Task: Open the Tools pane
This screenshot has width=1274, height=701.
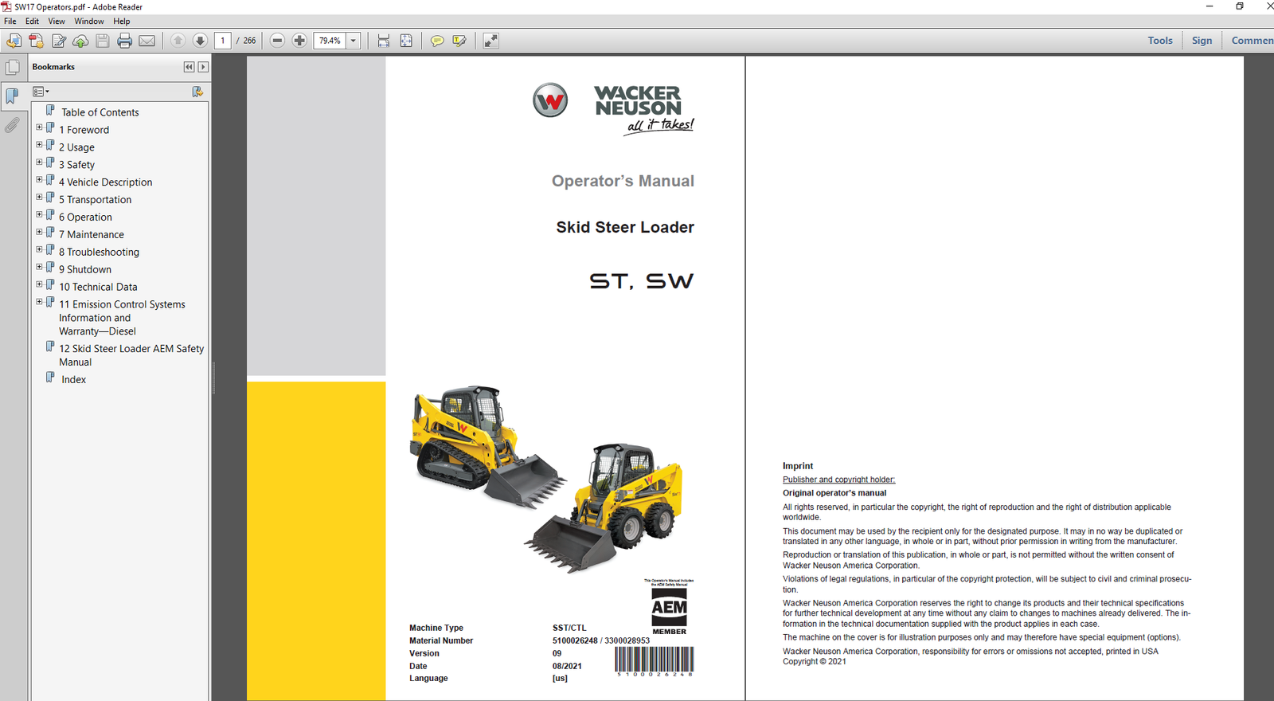Action: pyautogui.click(x=1159, y=41)
